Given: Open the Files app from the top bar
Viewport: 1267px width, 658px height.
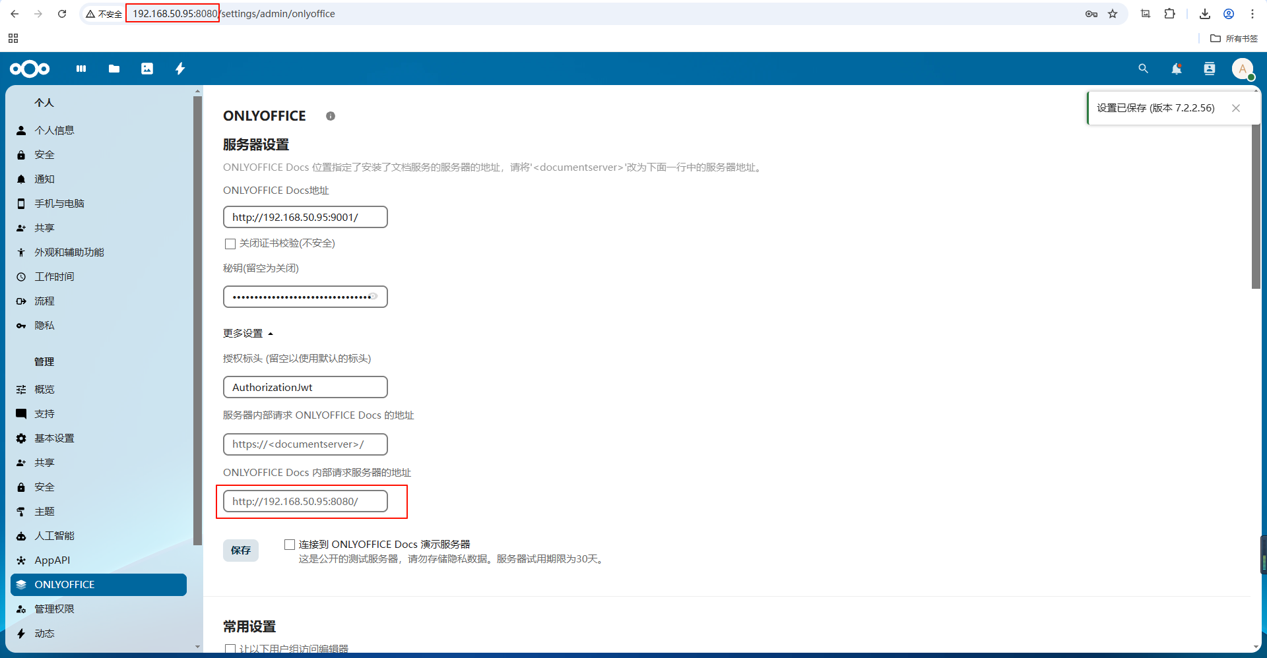Looking at the screenshot, I should (114, 69).
